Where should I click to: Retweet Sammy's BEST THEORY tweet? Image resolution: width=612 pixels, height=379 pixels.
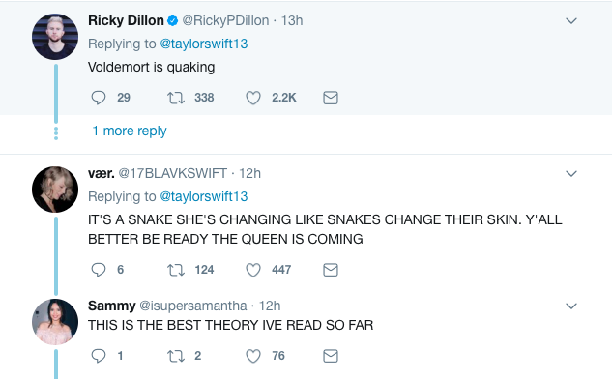pyautogui.click(x=176, y=356)
